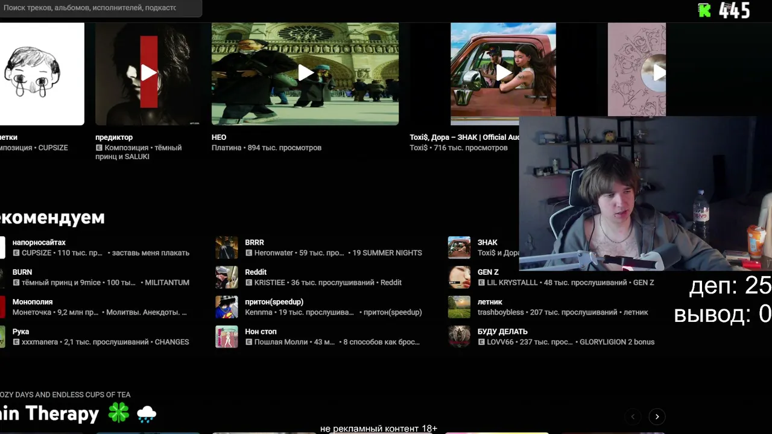
Task: Show next items in the Rain Therapy carousel
Action: click(657, 417)
